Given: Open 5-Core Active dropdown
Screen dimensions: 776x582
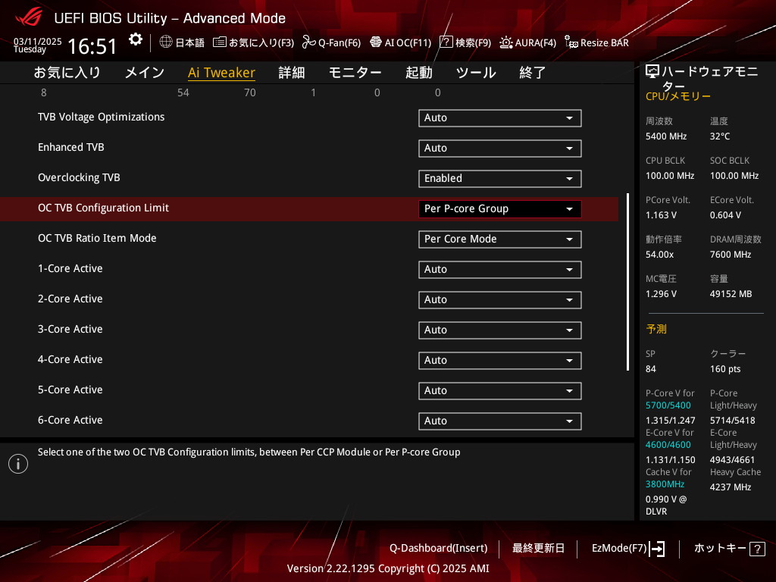Looking at the screenshot, I should pyautogui.click(x=500, y=391).
